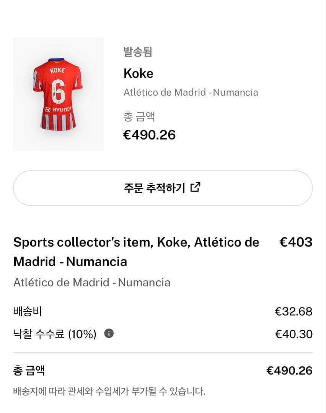This screenshot has height=413, width=326.
Task: Click the 총 금액 label under the header
Action: (x=139, y=116)
